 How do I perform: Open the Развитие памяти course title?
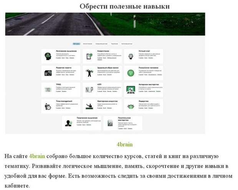(64, 68)
